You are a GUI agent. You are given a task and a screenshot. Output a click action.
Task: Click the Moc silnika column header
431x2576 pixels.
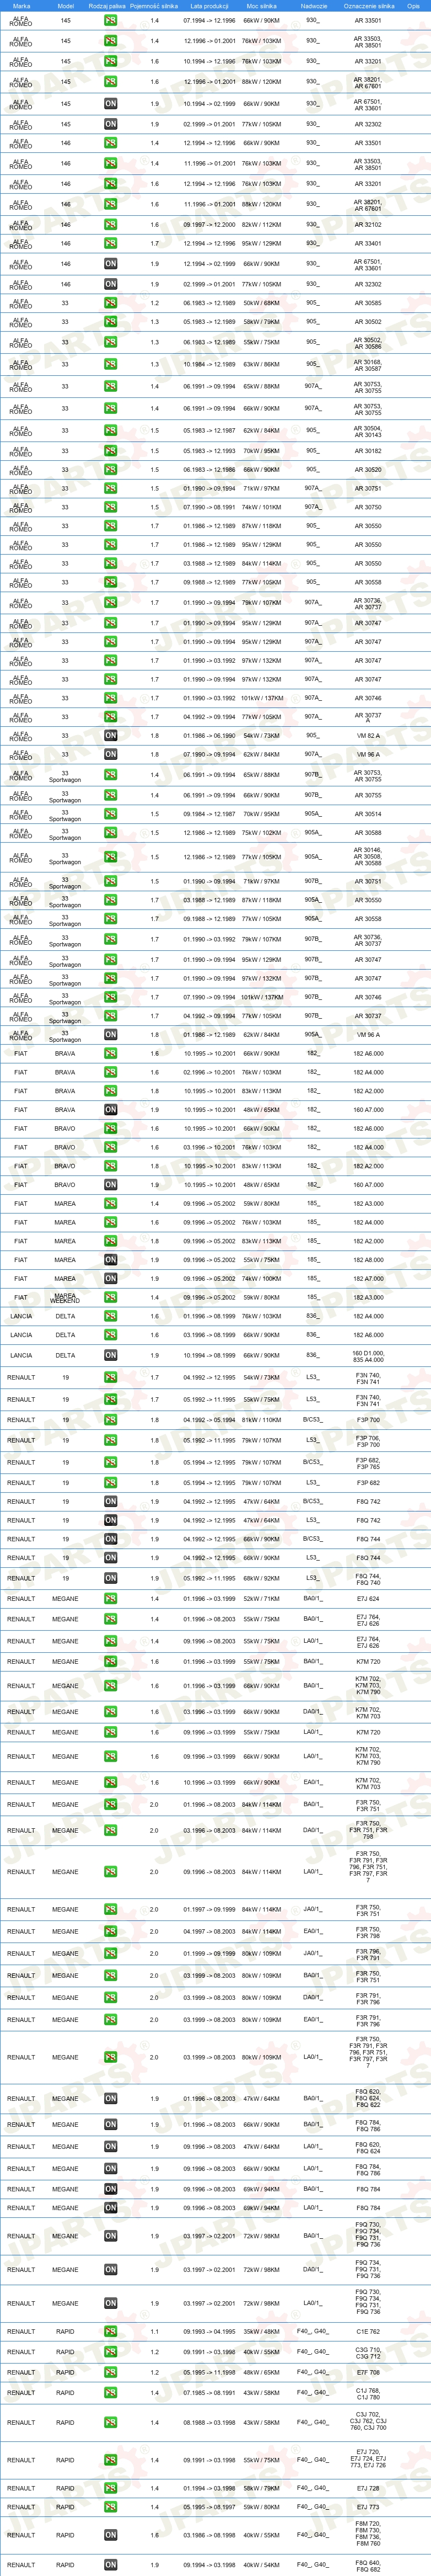pos(261,6)
